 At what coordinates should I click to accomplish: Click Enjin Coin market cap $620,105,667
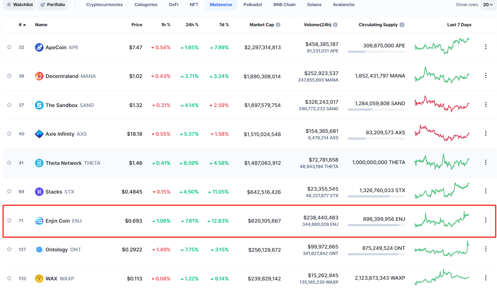pyautogui.click(x=264, y=221)
